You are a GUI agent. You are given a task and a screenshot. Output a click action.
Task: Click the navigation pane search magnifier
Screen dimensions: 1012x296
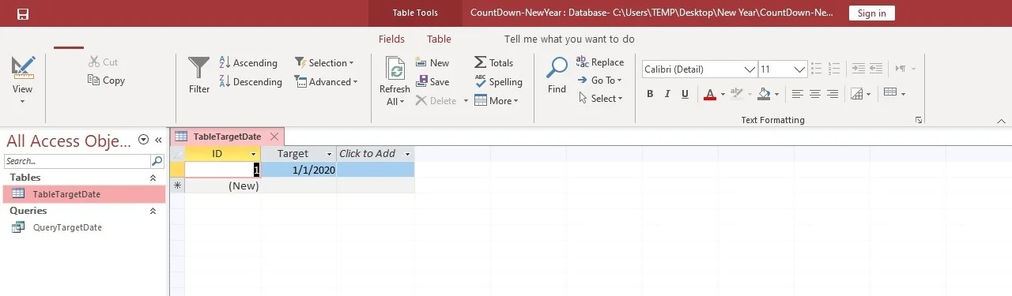point(157,161)
